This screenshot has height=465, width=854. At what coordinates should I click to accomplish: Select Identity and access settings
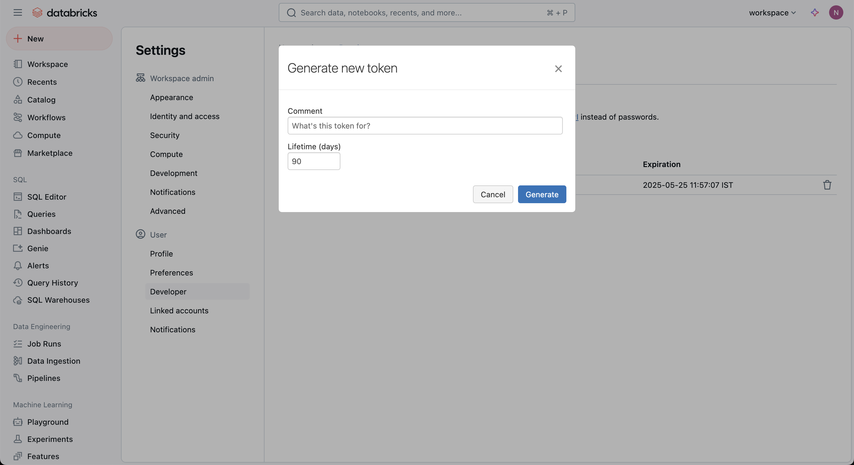coord(185,116)
